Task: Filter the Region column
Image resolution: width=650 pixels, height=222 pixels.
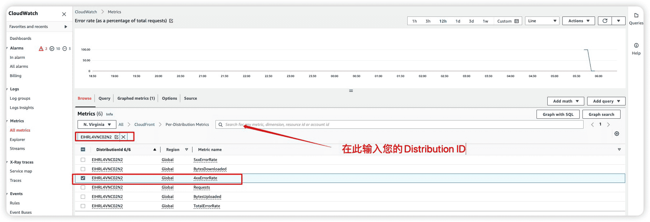Action: click(186, 150)
